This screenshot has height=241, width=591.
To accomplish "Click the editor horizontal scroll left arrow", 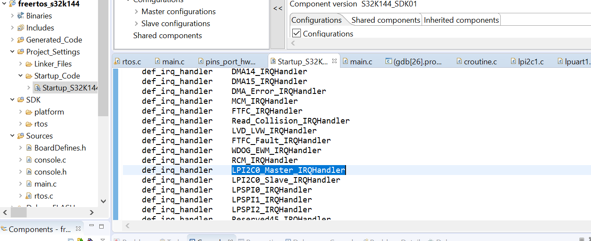I will tap(127, 226).
